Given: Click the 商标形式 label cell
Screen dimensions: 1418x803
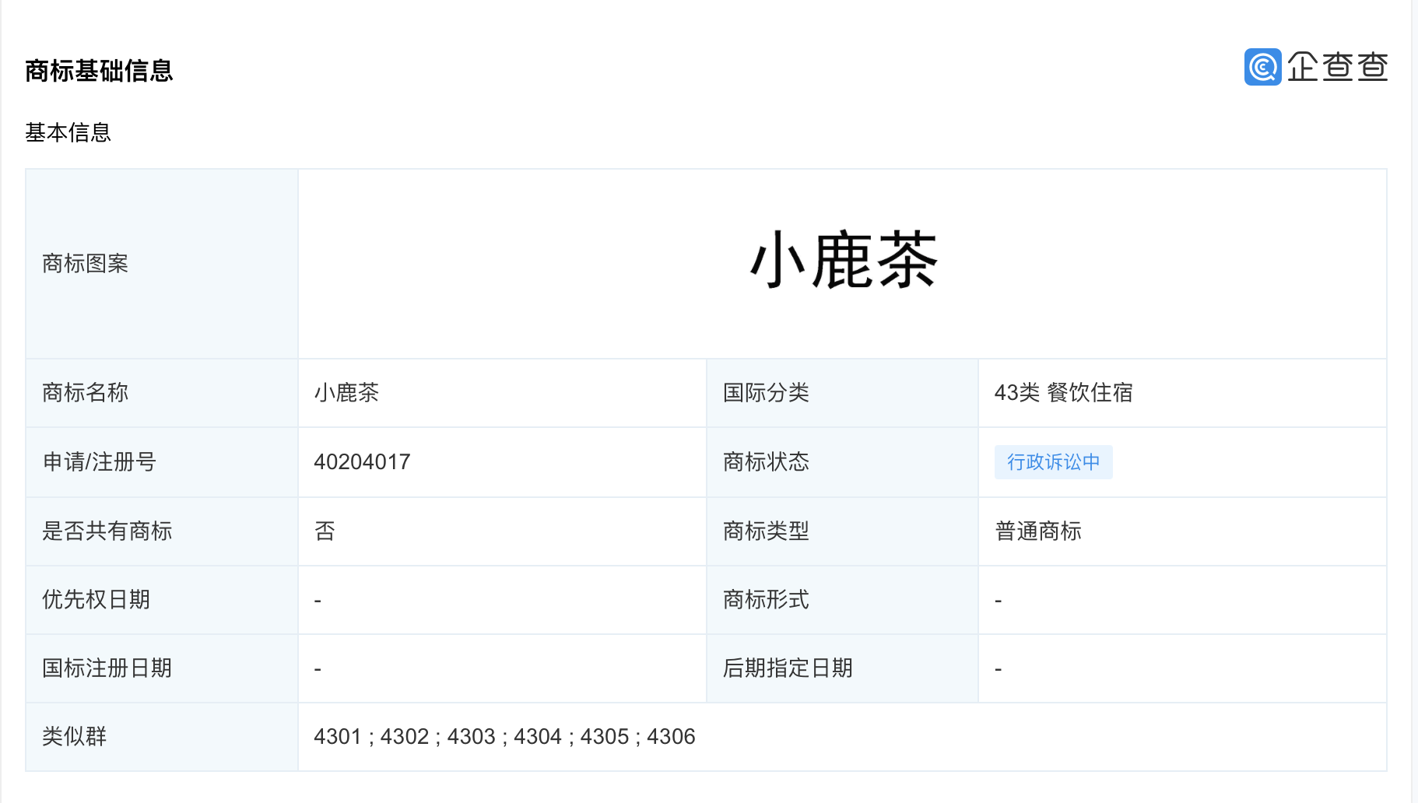Looking at the screenshot, I should click(x=842, y=600).
